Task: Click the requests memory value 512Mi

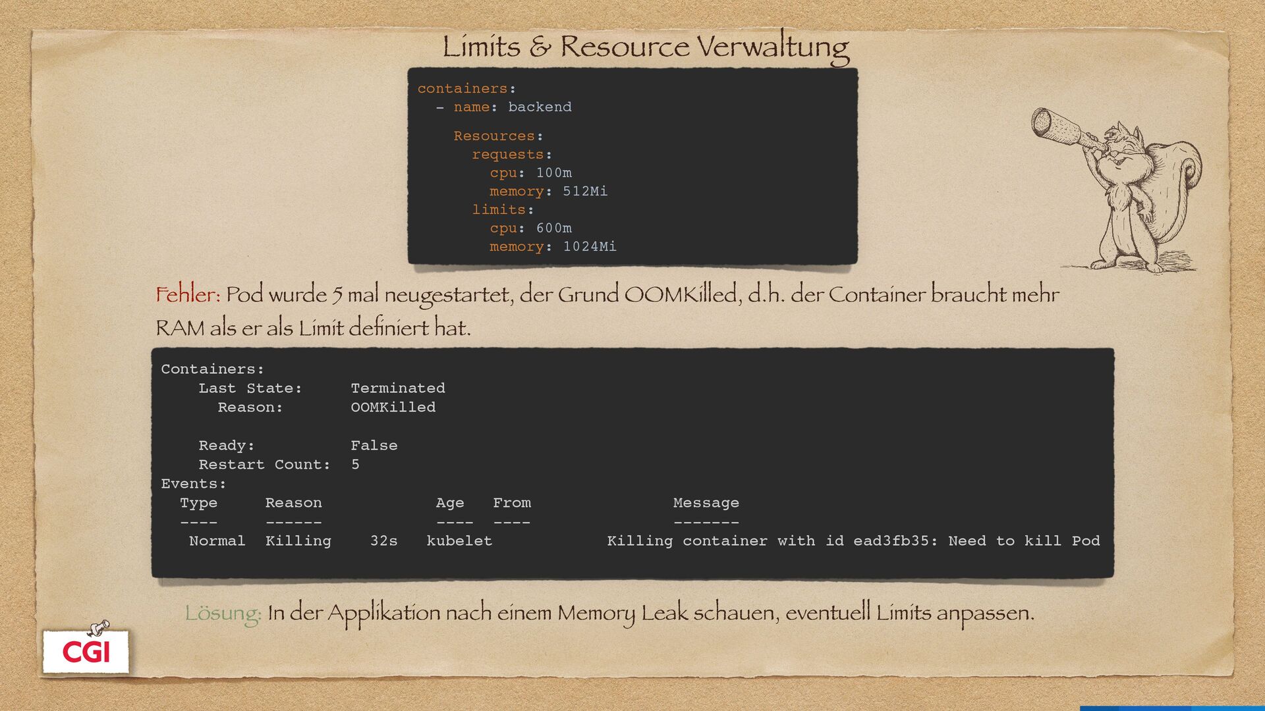Action: click(x=584, y=191)
